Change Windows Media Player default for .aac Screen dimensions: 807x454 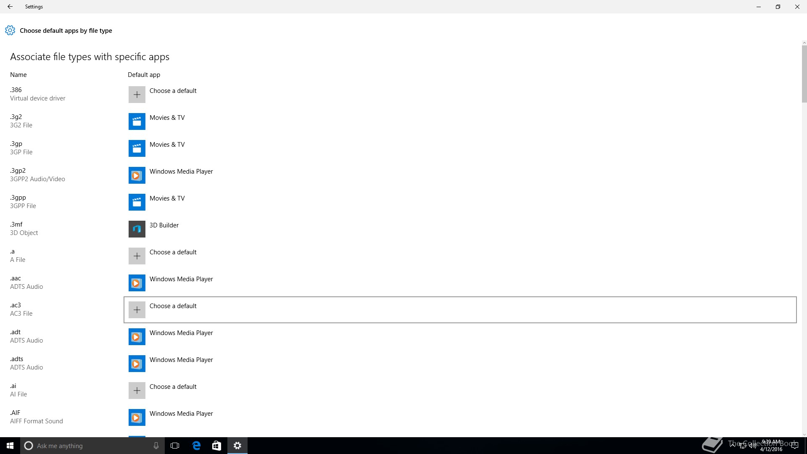point(460,283)
